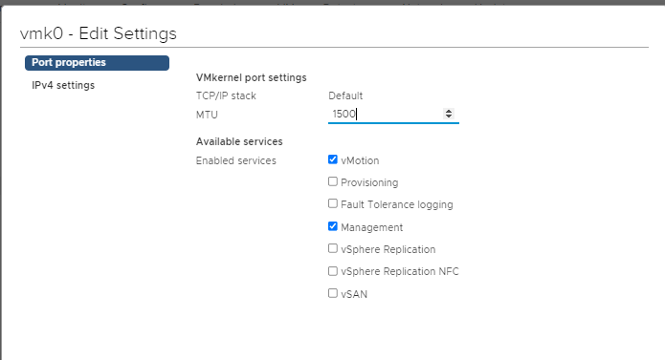The image size is (665, 360).
Task: Tick the vSphere Replication NFC checkbox
Action: pyautogui.click(x=333, y=271)
